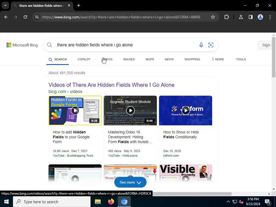Open the 'Visible Property' video thumbnail
The image size is (276, 207).
[185, 173]
